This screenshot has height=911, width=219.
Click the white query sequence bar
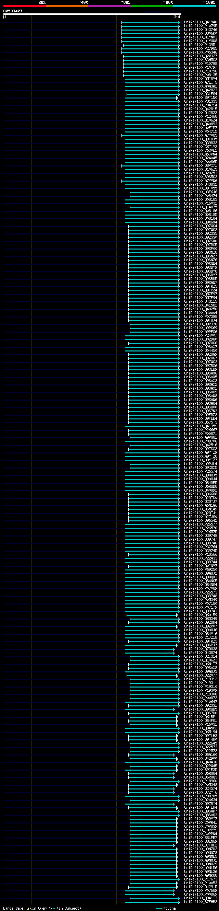click(x=92, y=14)
